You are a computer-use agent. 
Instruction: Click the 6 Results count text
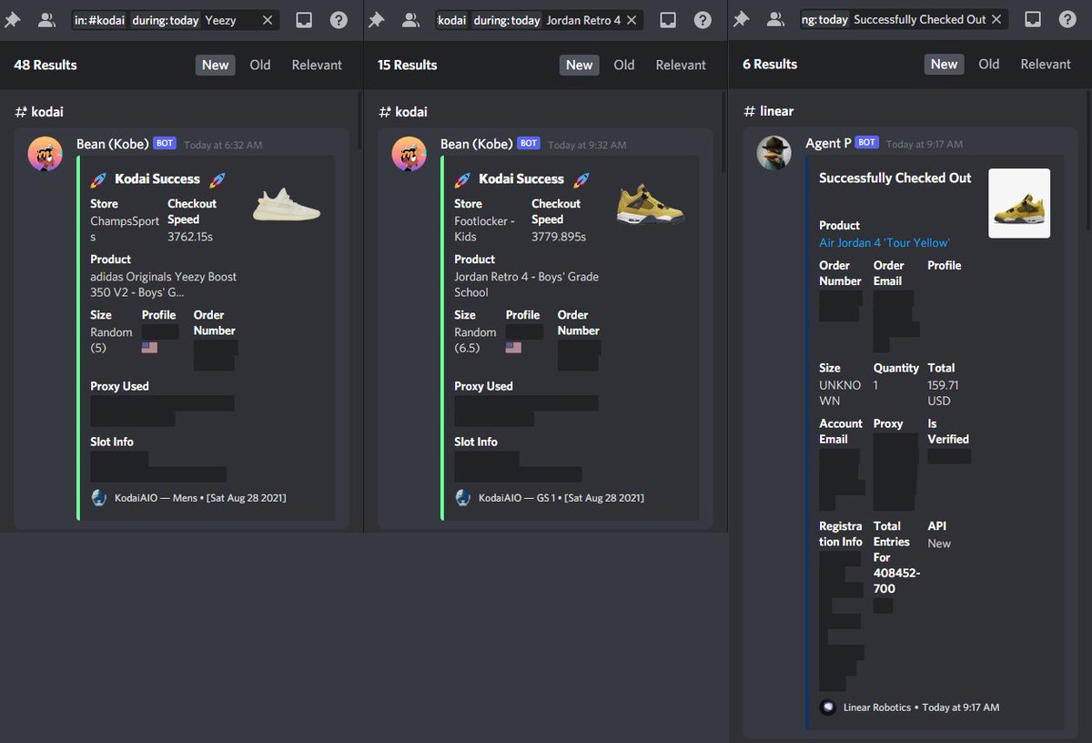(x=770, y=64)
